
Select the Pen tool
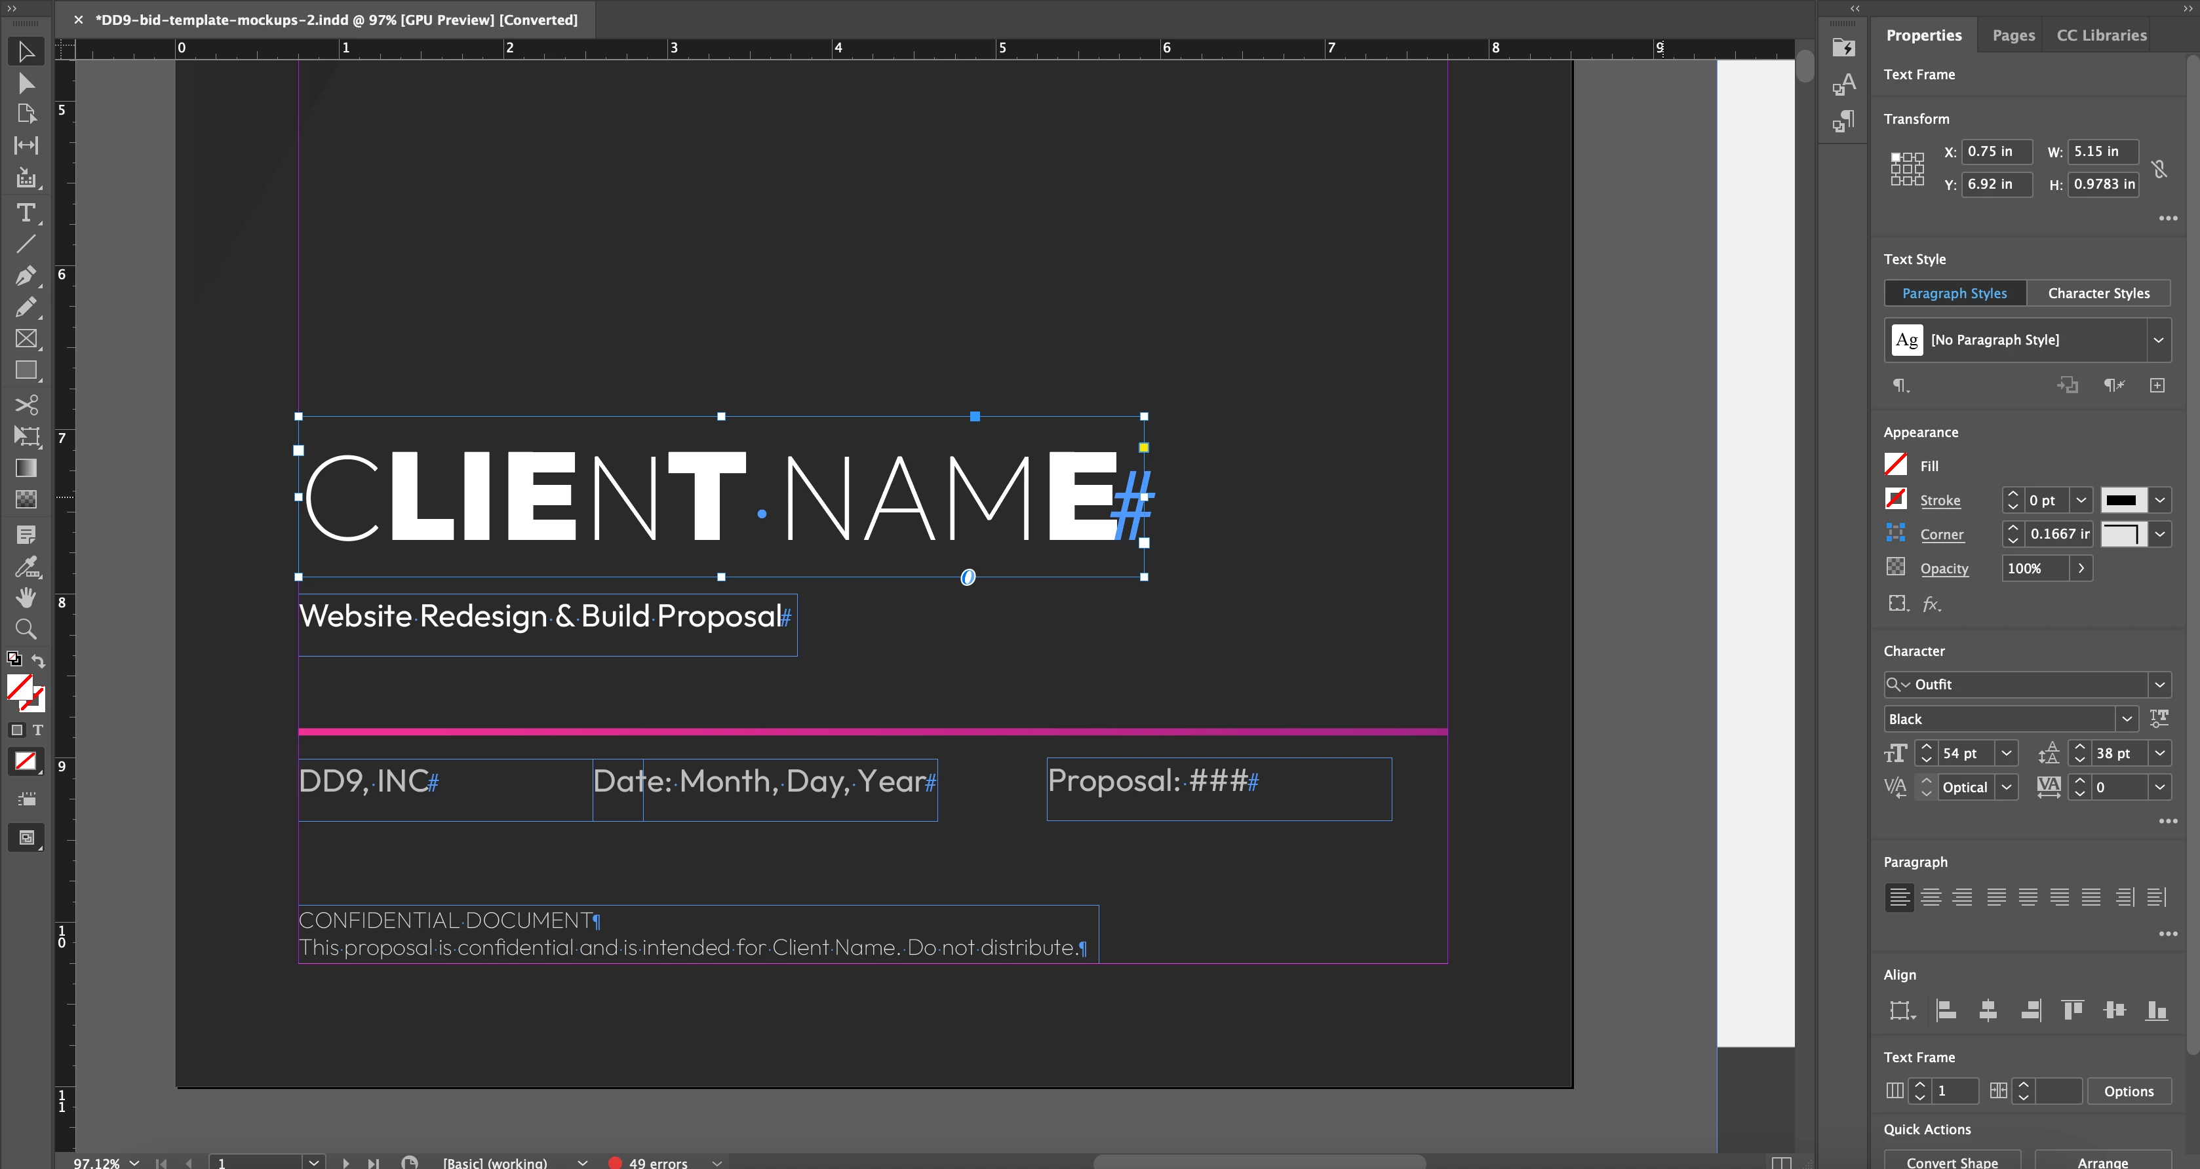26,276
